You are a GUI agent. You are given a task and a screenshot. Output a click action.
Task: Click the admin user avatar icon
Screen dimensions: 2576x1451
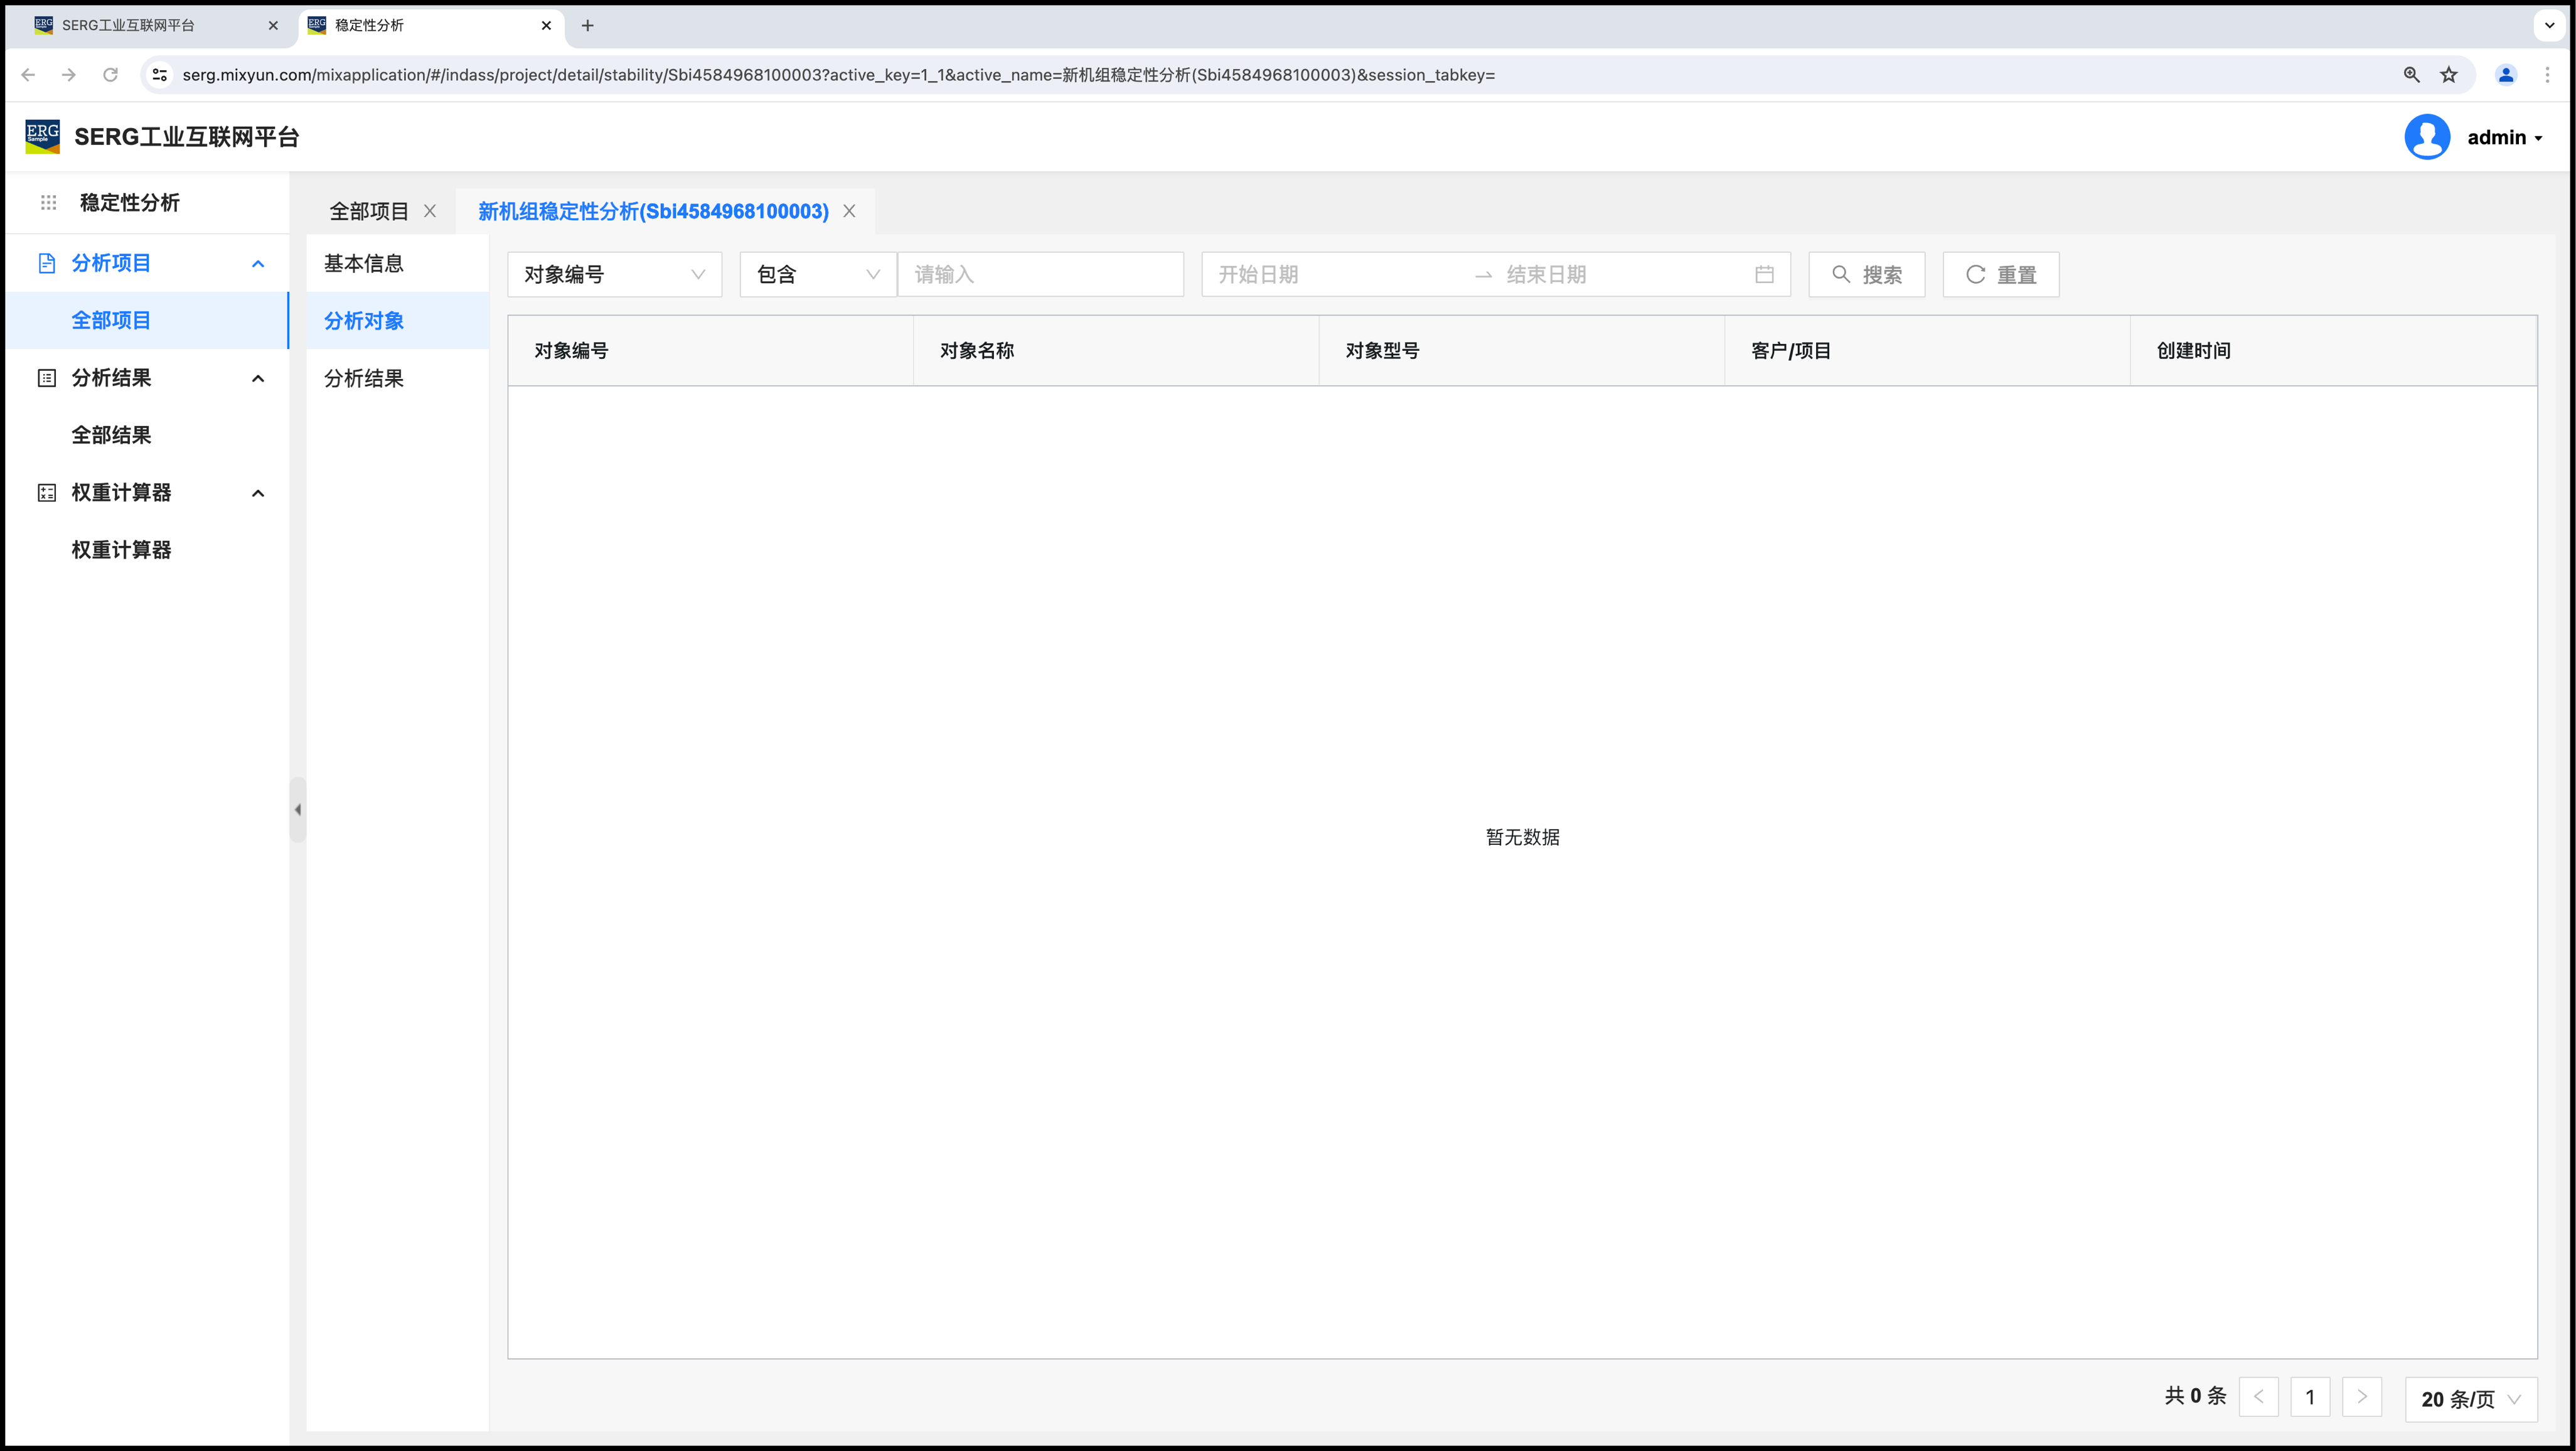click(x=2426, y=137)
